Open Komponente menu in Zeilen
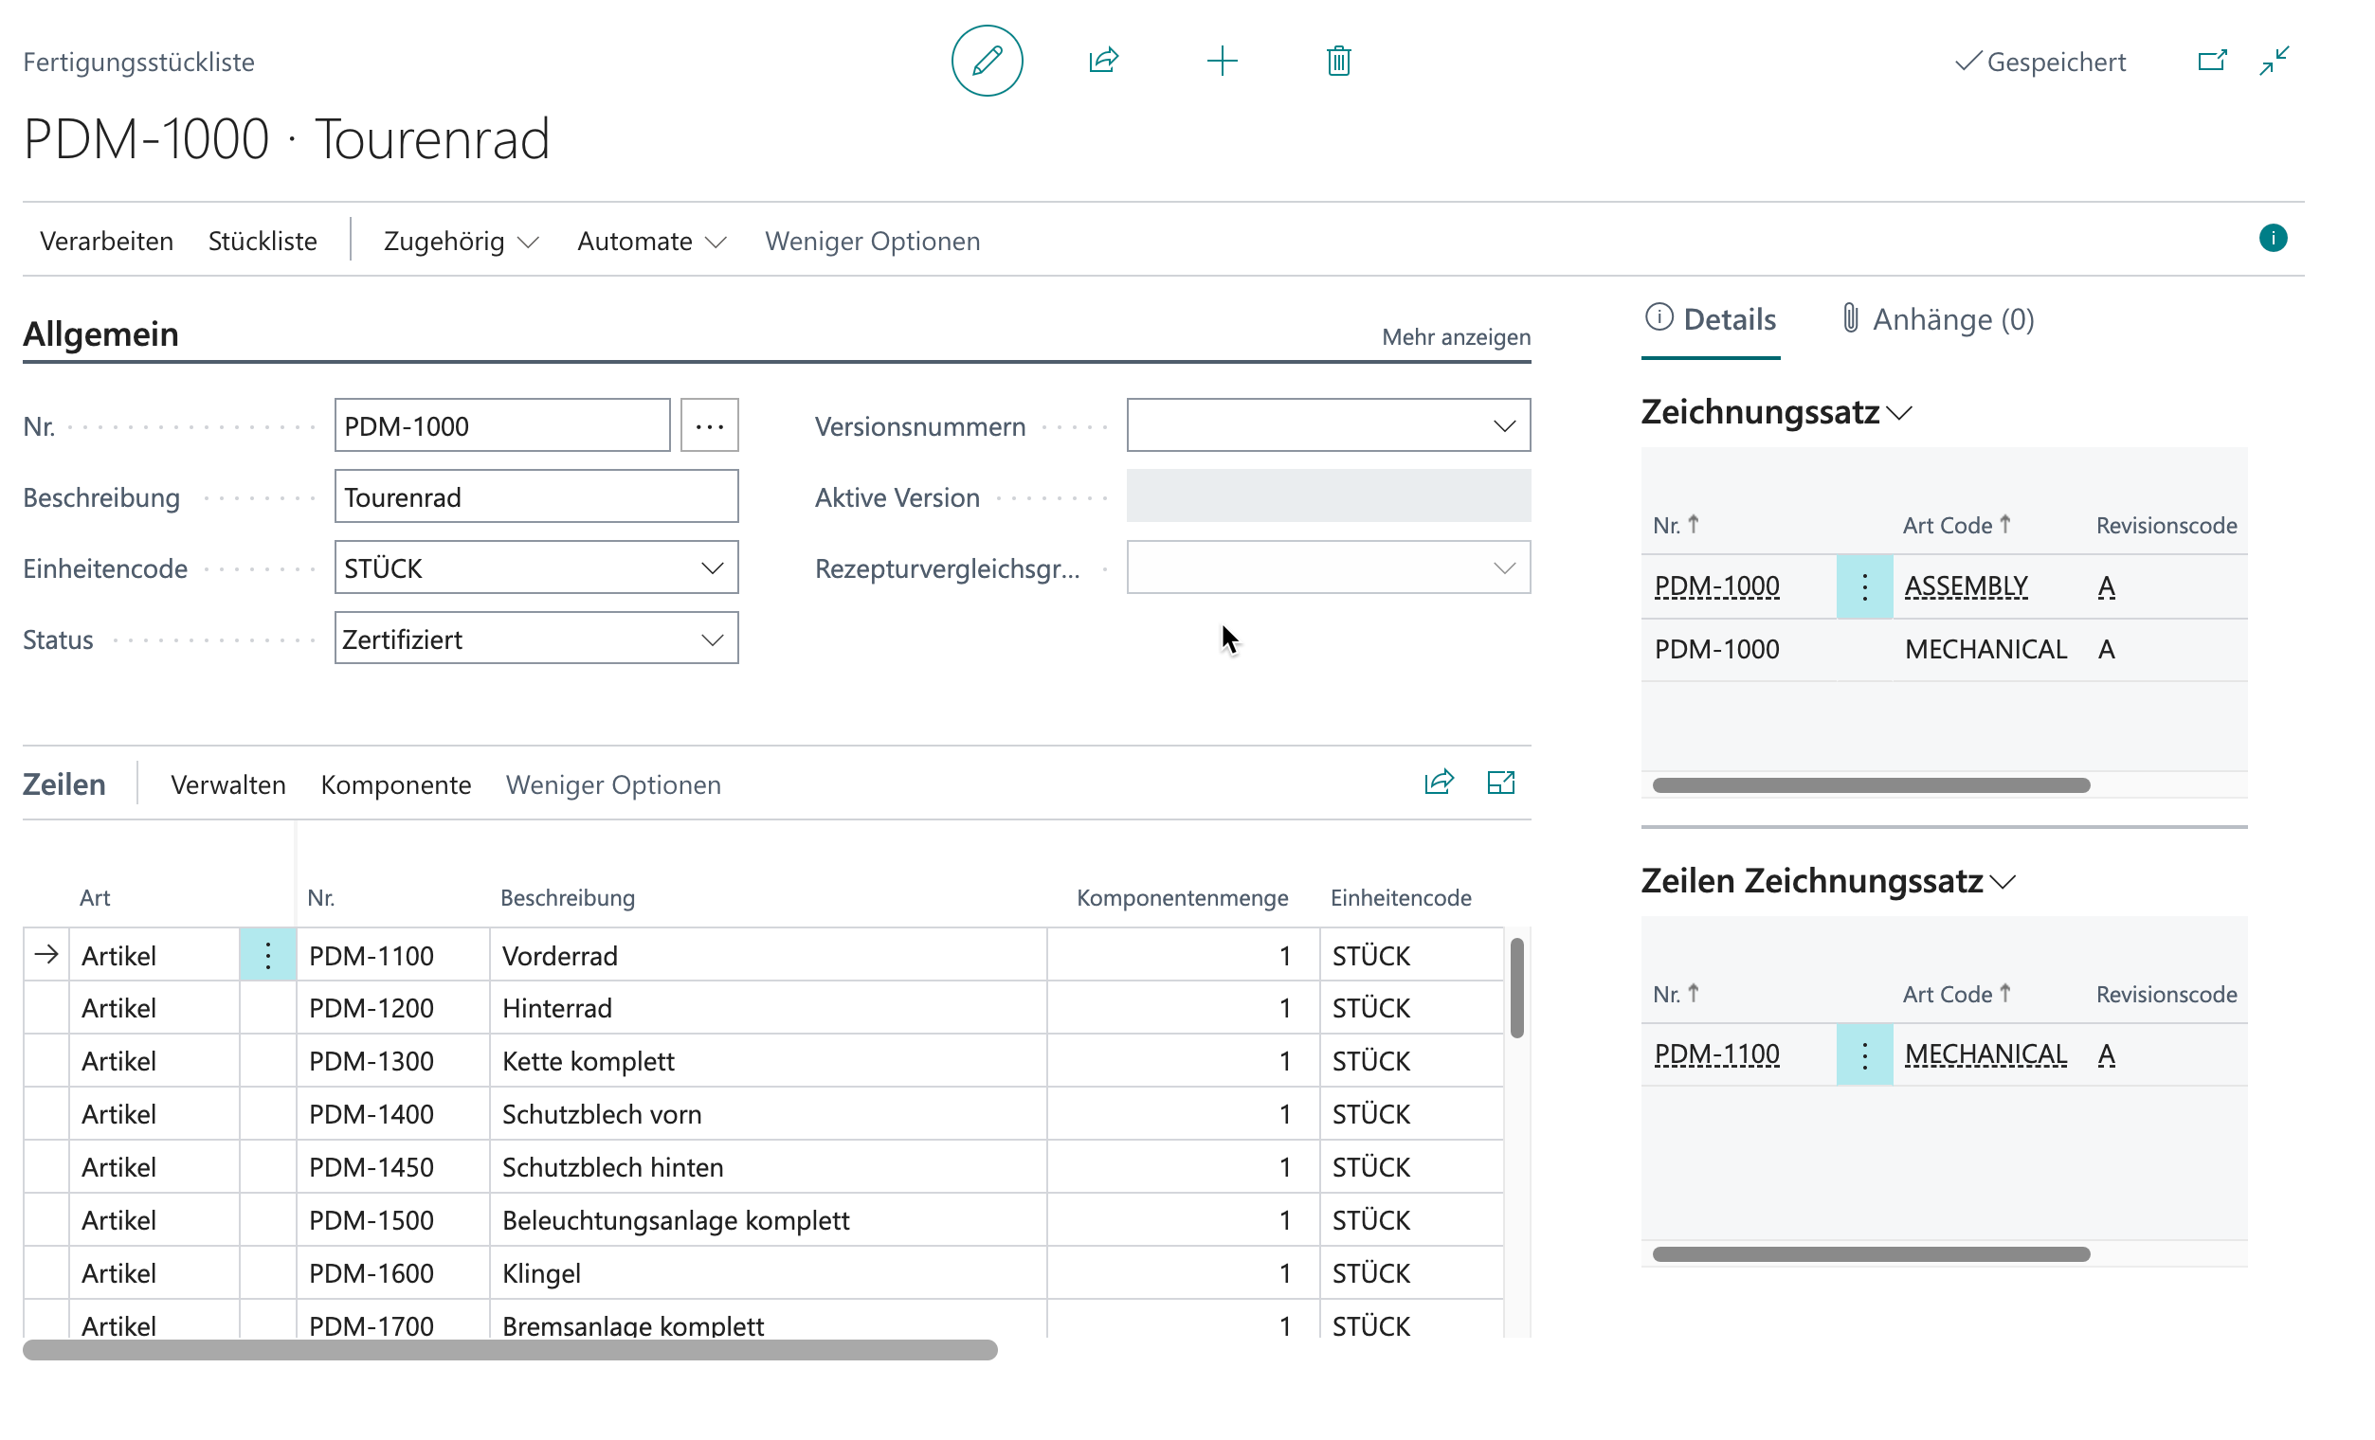Screen dimensions: 2375x1440 (396, 784)
